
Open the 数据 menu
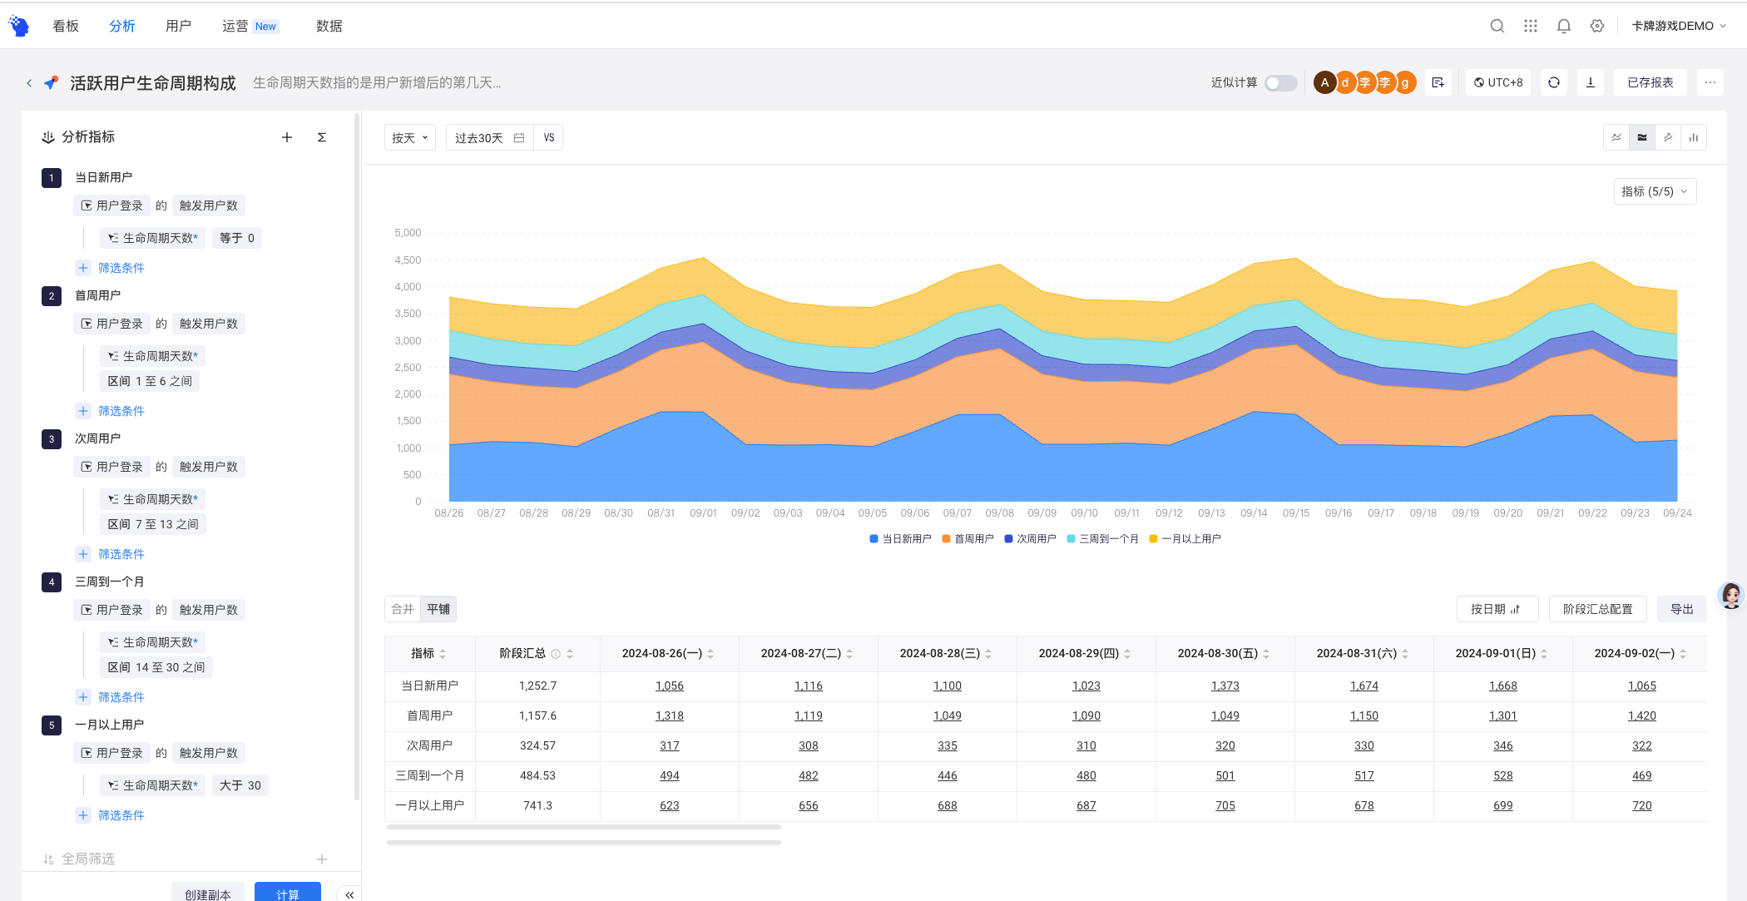(x=329, y=26)
